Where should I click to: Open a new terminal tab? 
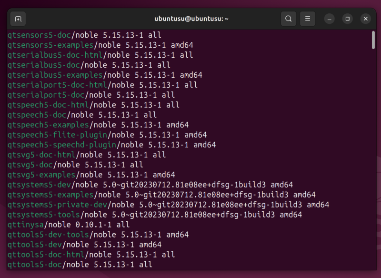[18, 19]
